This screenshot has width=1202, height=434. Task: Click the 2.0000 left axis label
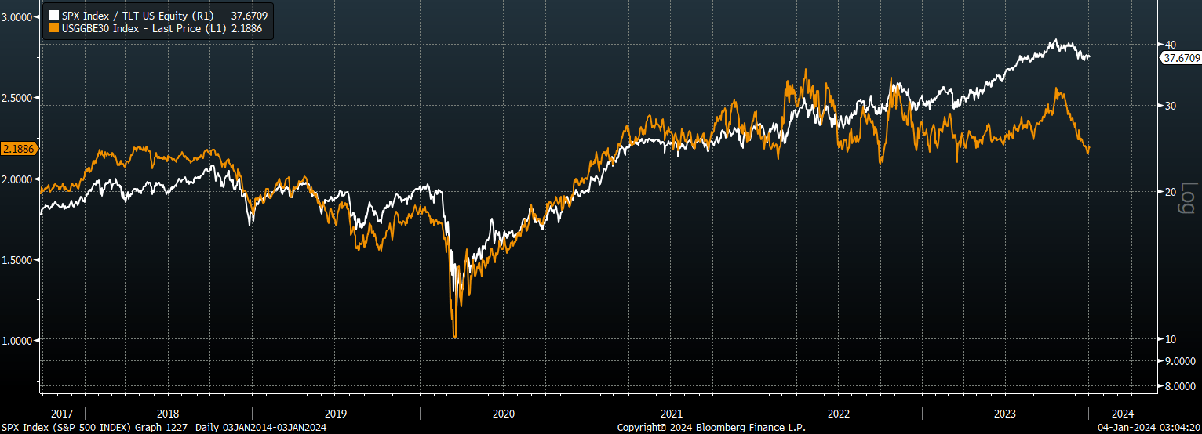[17, 179]
